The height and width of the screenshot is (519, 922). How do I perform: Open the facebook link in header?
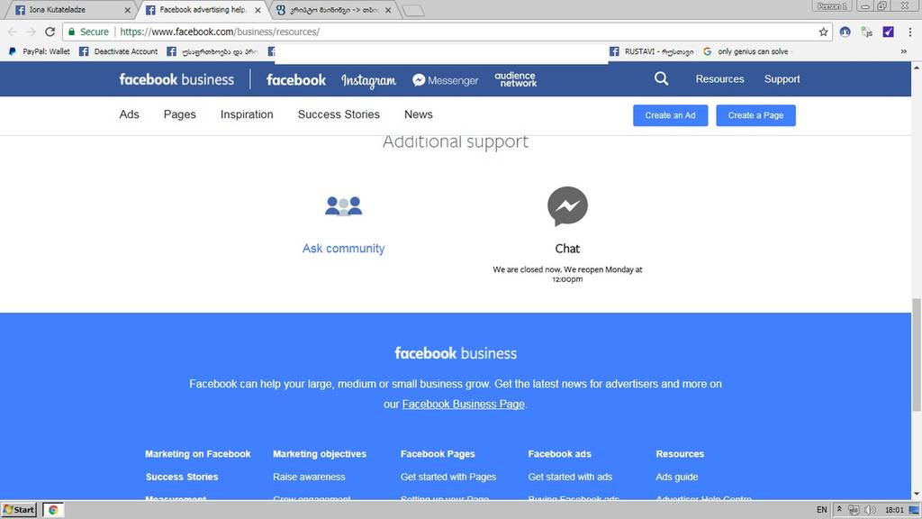pyautogui.click(x=295, y=79)
